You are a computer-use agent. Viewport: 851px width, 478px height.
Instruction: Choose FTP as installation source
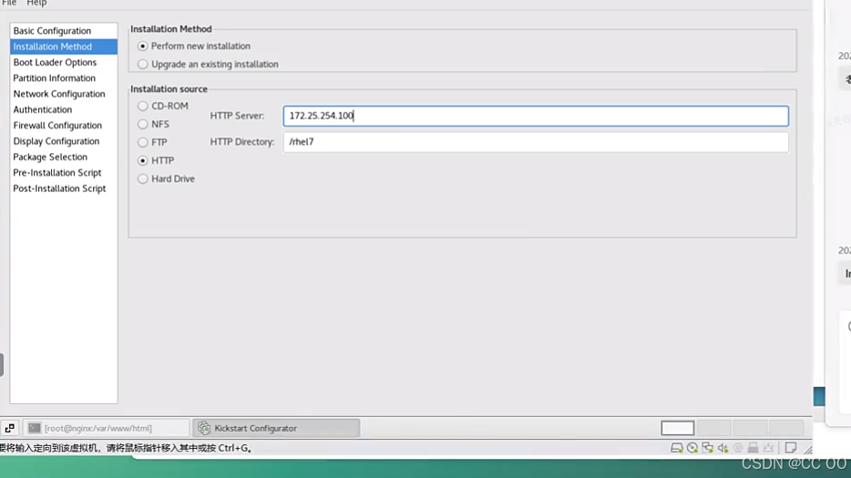click(x=152, y=142)
